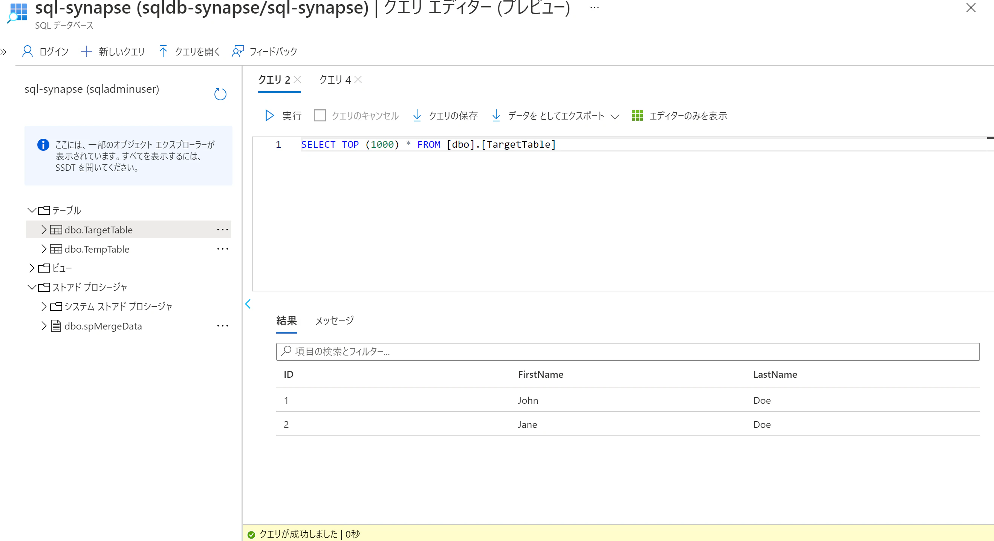The image size is (994, 541).
Task: Expand the dbo.TargetTable node
Action: tap(44, 230)
